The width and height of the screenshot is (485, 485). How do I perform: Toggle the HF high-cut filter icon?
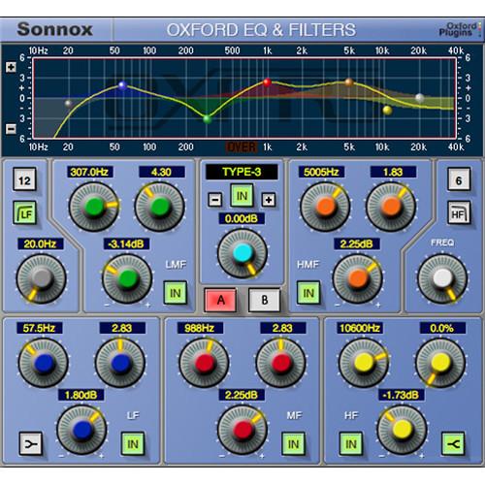click(x=459, y=212)
